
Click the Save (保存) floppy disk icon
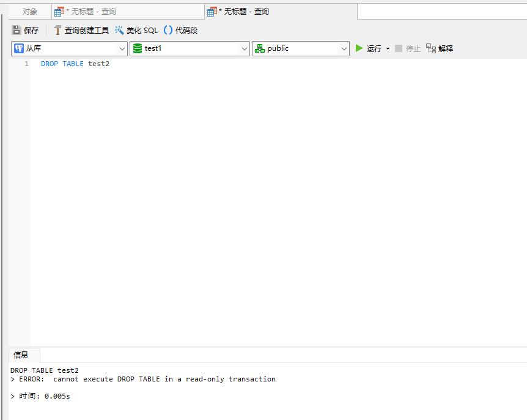(x=16, y=30)
